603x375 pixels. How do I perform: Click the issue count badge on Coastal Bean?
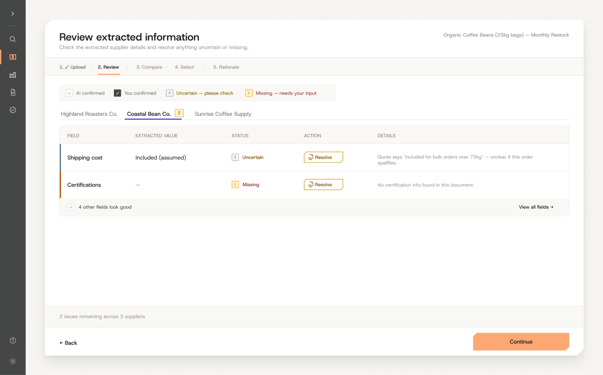click(179, 113)
